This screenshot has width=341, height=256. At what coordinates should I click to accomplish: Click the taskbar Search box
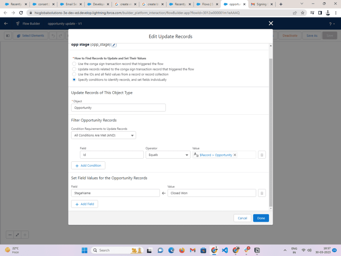(117, 250)
